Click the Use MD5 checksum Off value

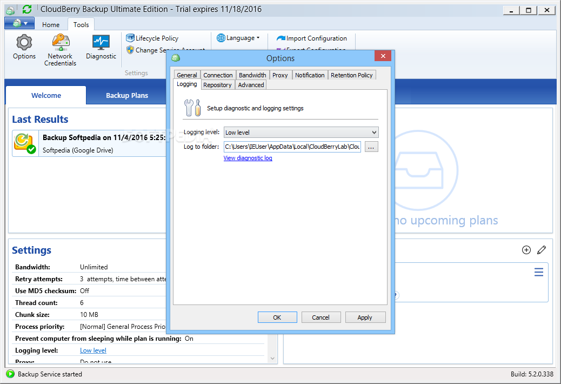[84, 290]
